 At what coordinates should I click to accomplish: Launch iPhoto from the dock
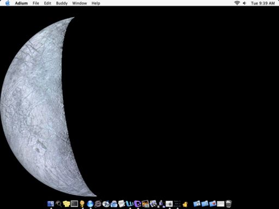tap(145, 204)
